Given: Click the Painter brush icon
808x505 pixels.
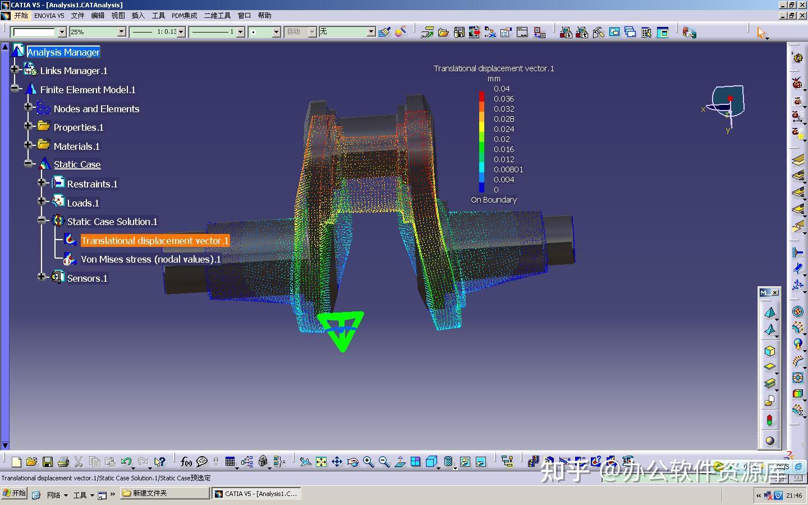Looking at the screenshot, I should (384, 32).
